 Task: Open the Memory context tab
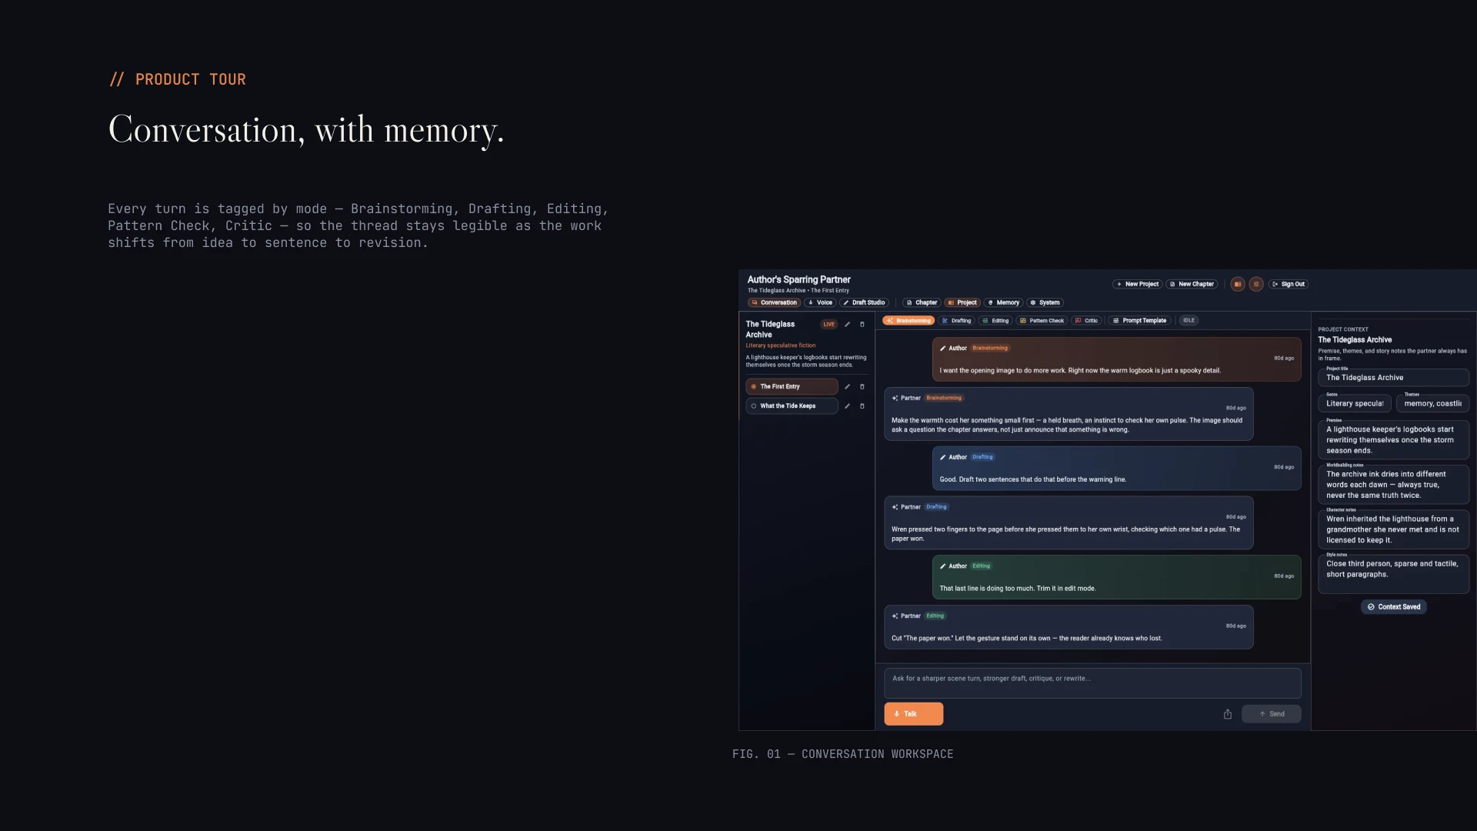coord(1004,303)
